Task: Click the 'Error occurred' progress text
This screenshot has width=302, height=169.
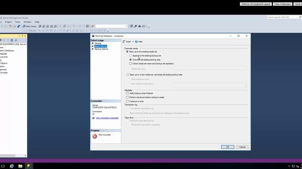Action: [105, 135]
